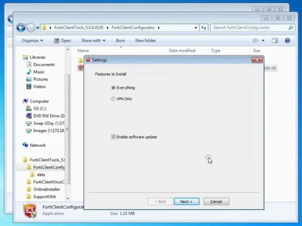Click the Videos filmstrip icon
Screen dimensions: 302x226
(29, 87)
